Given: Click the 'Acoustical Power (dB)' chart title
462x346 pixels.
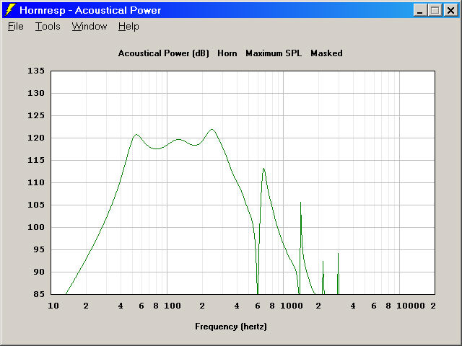Looking at the screenshot, I should pyautogui.click(x=164, y=53).
